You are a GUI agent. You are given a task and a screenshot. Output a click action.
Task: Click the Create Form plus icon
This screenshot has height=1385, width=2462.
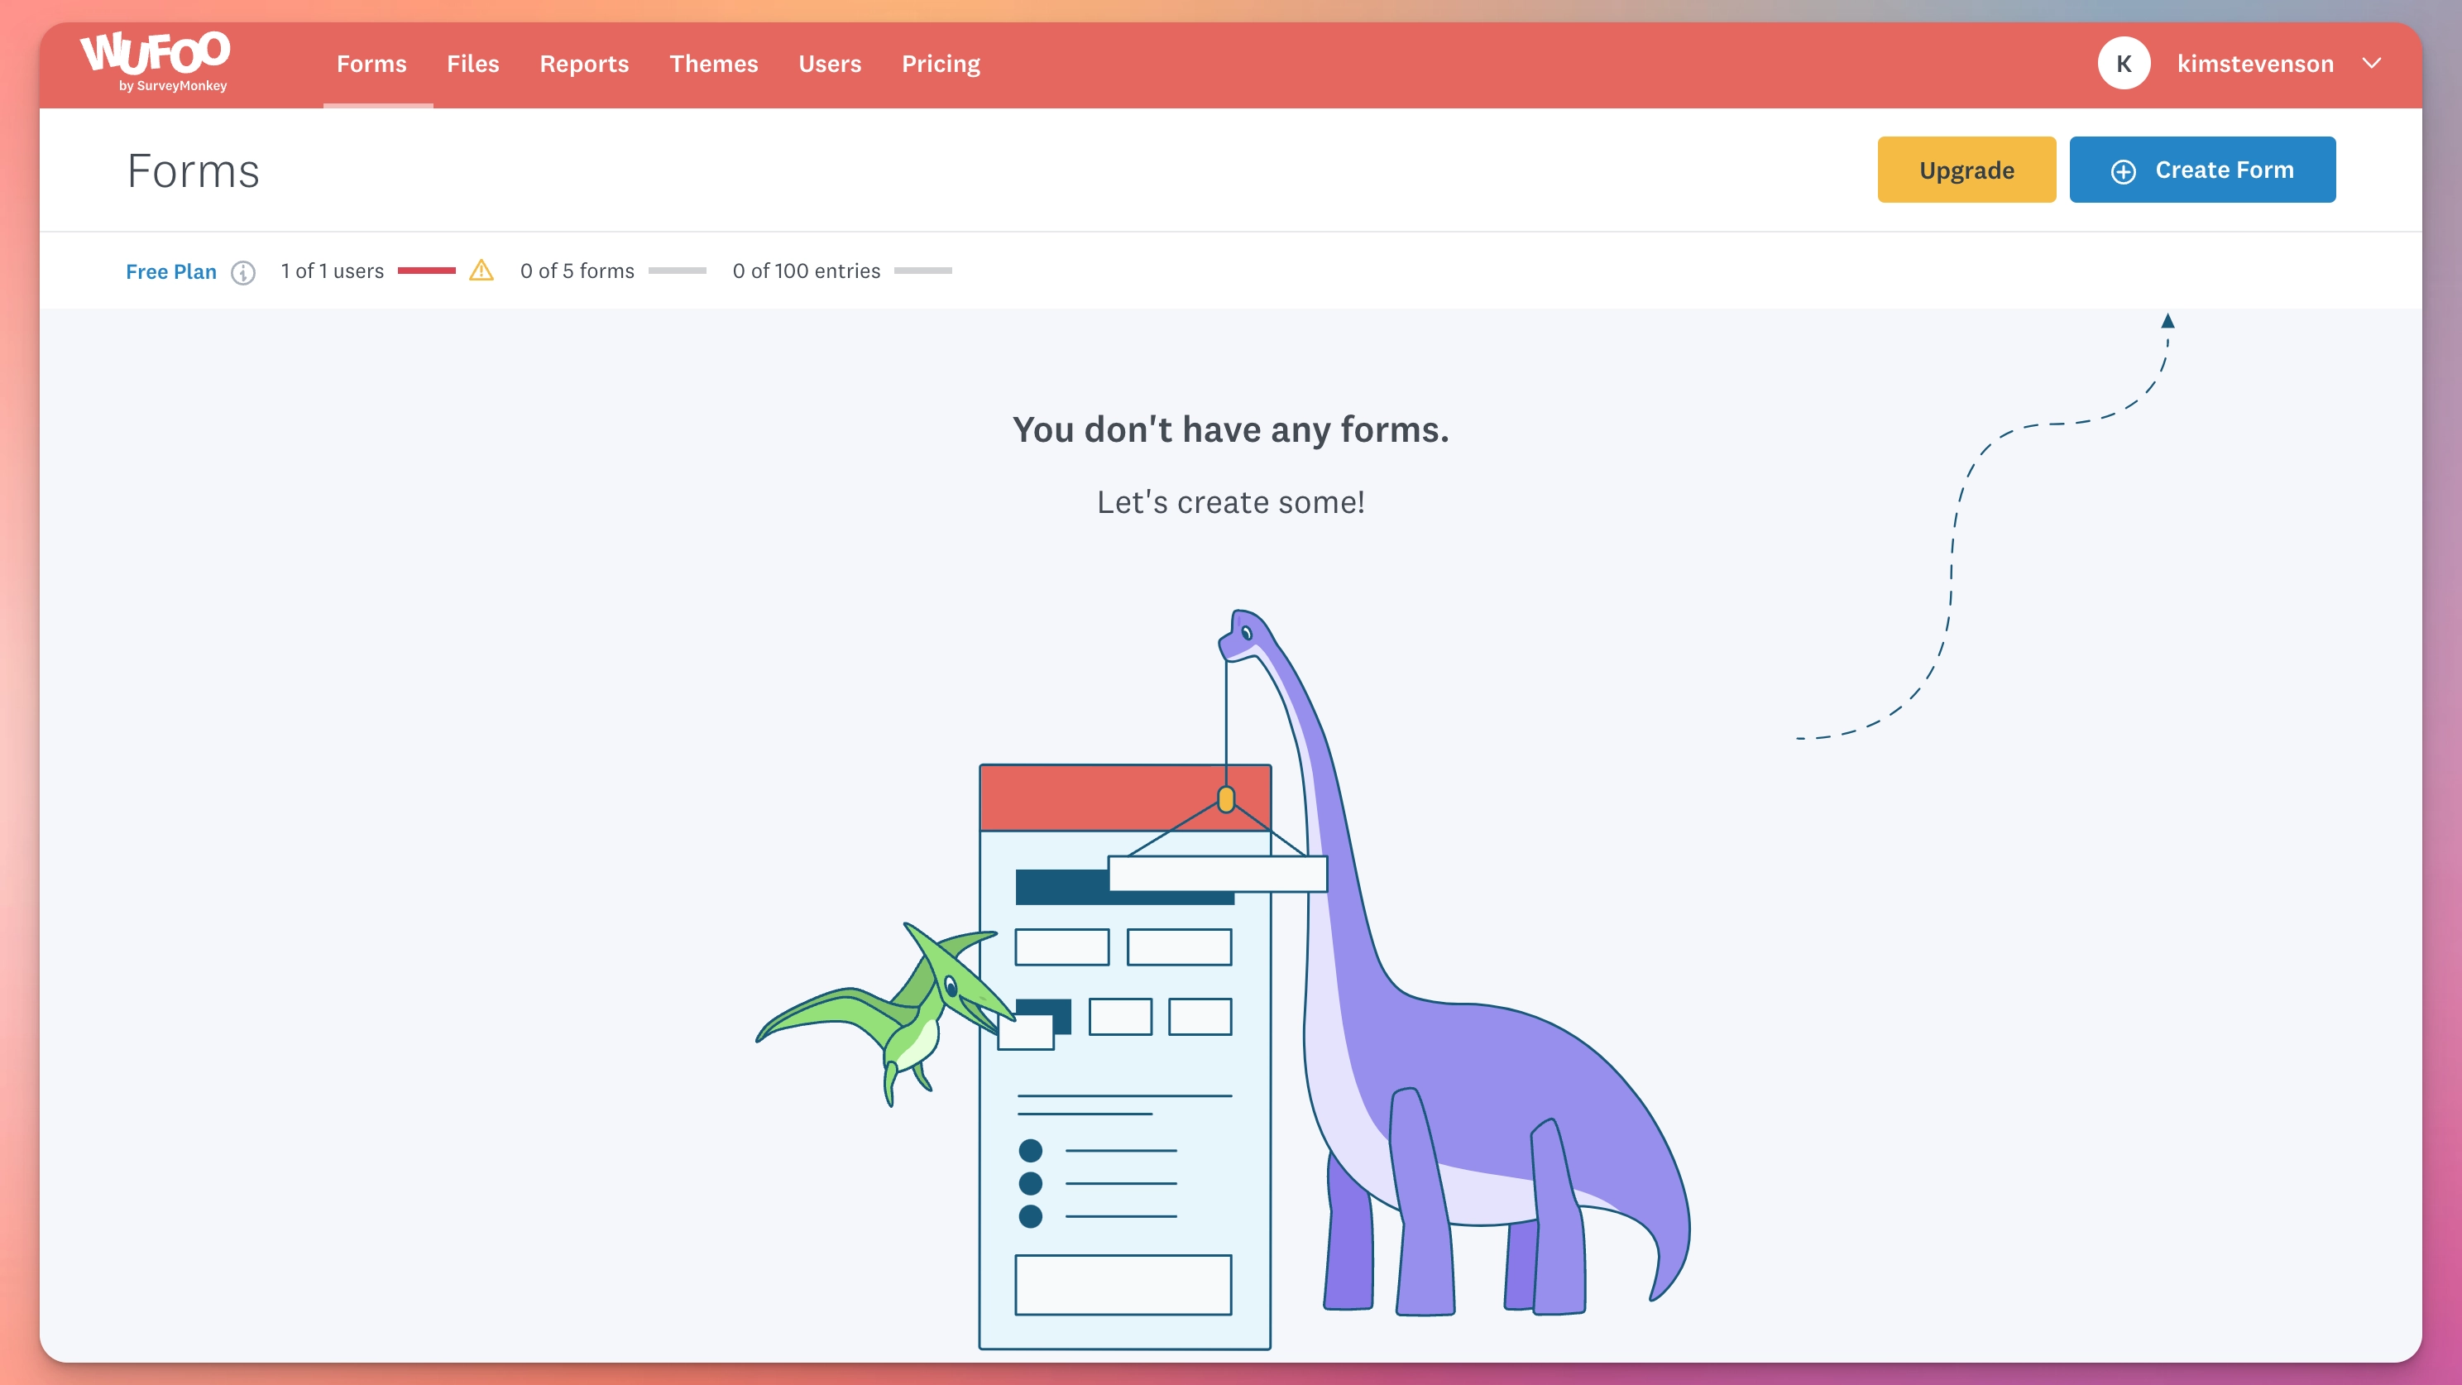pos(2124,169)
